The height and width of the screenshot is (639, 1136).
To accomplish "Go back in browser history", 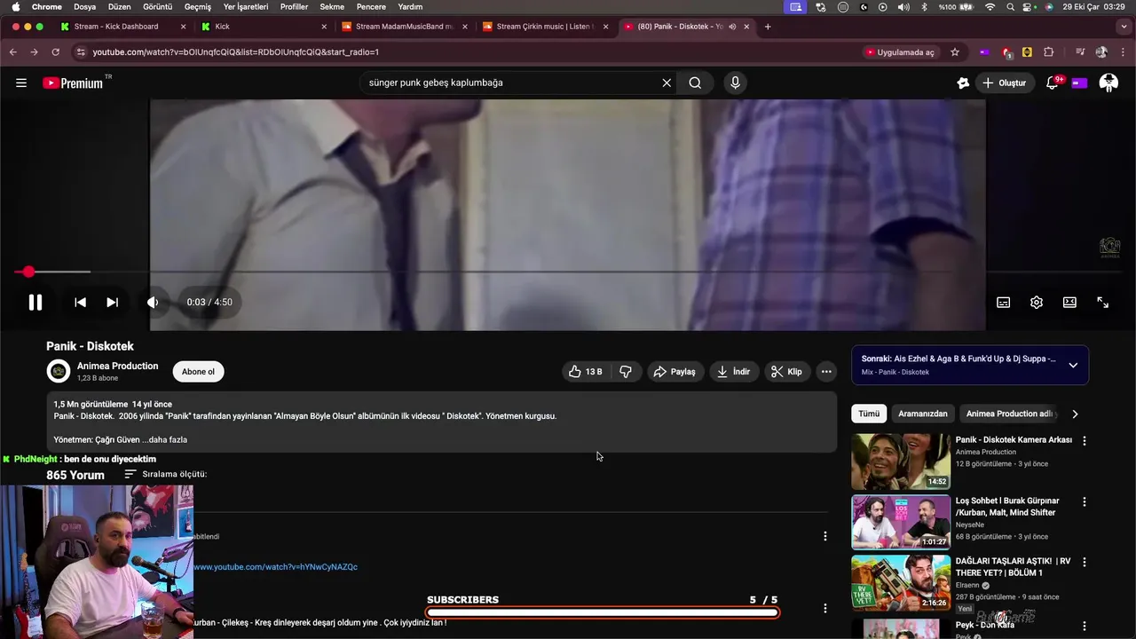I will (x=13, y=52).
